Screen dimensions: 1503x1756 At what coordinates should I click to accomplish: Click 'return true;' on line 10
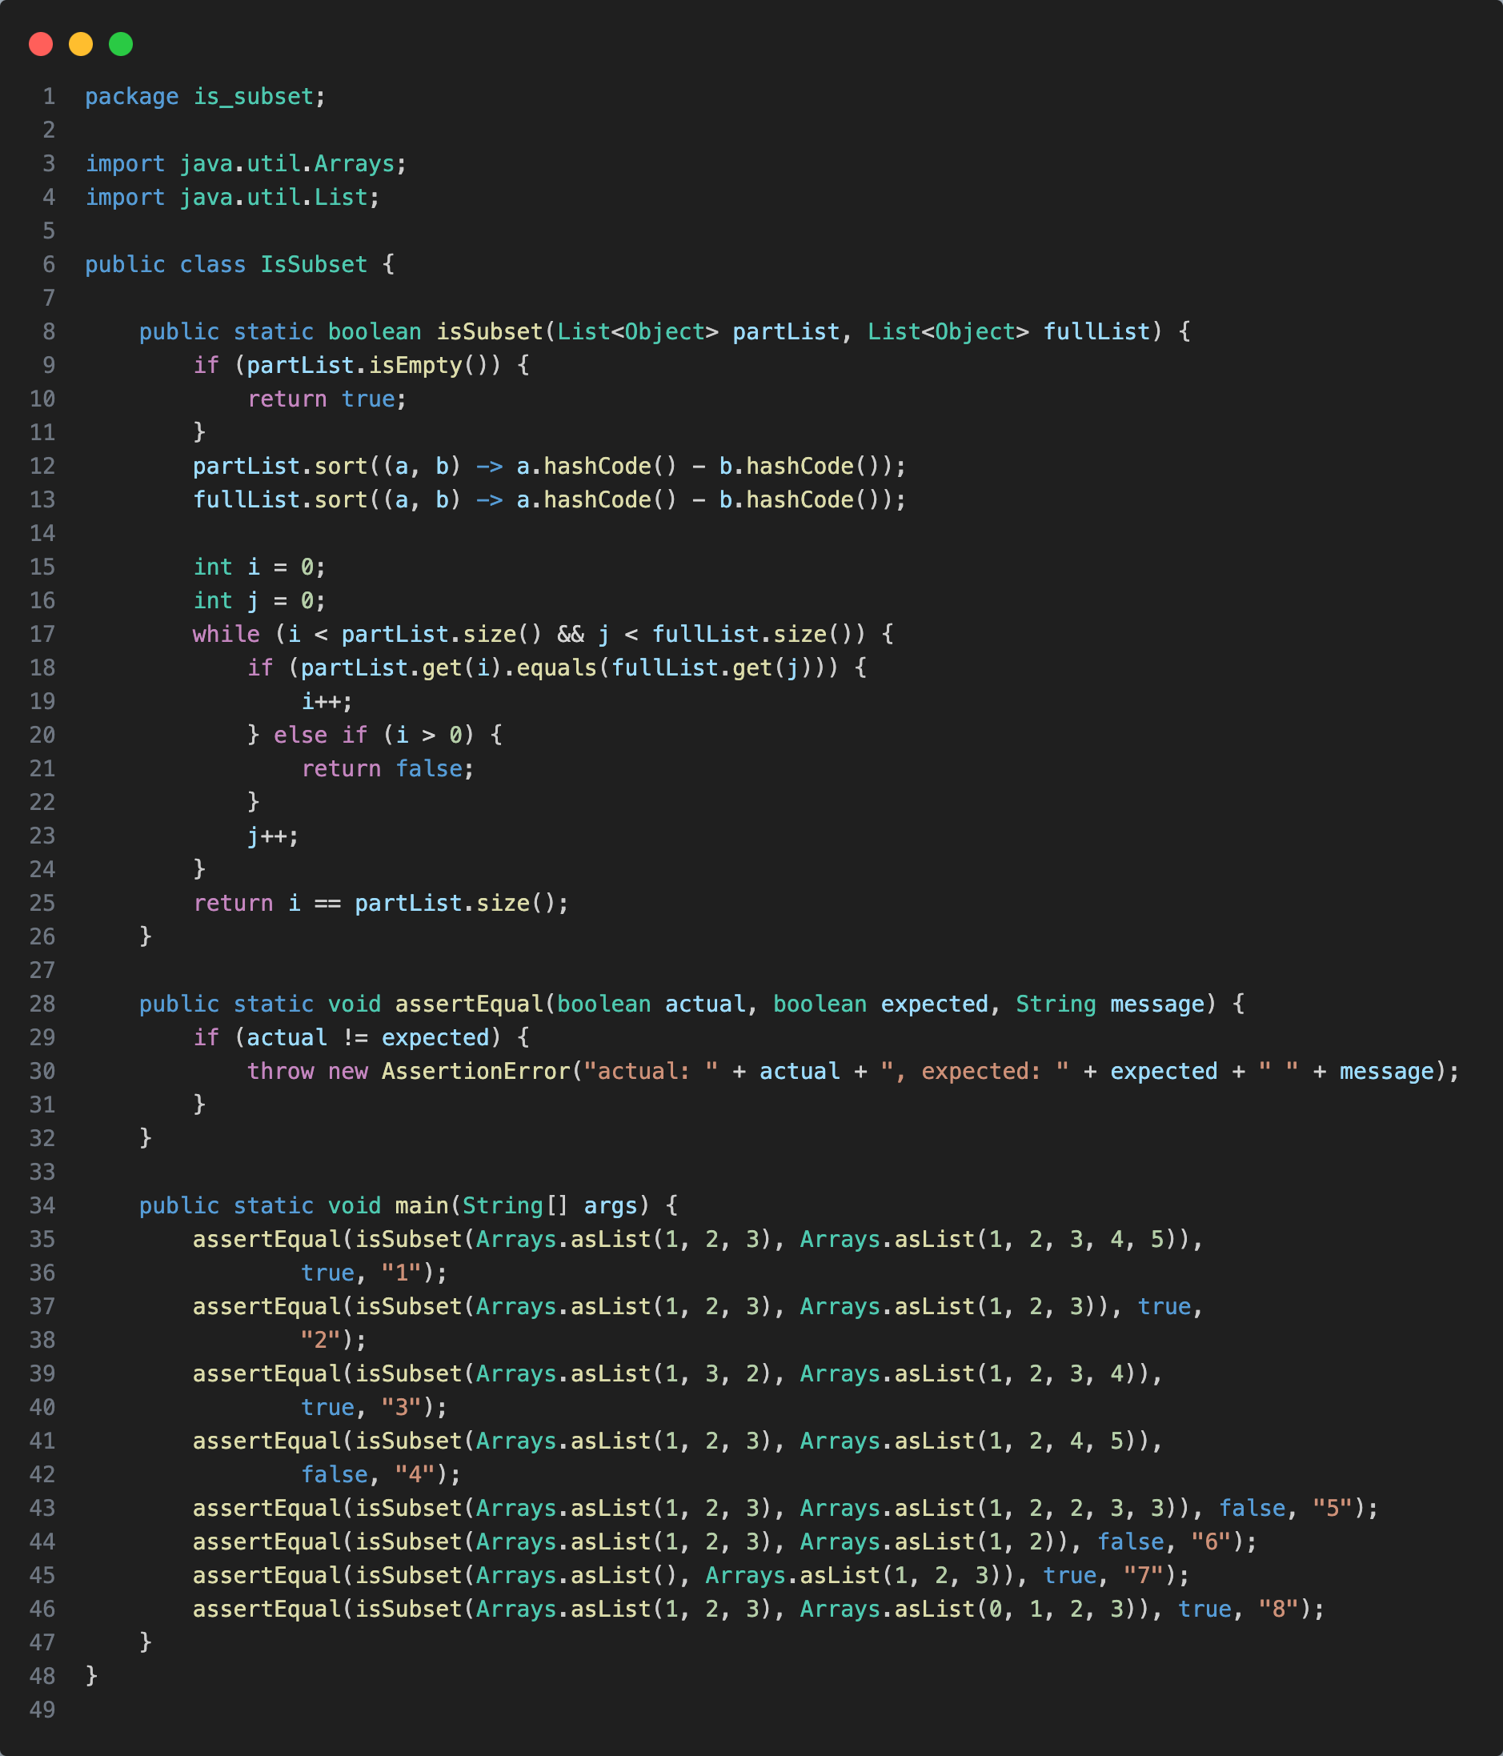tap(327, 399)
